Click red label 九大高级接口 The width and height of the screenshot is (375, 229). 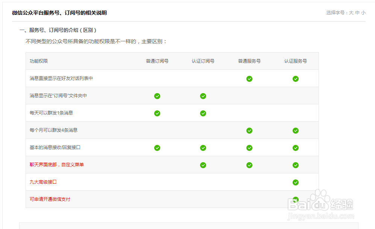(43, 182)
